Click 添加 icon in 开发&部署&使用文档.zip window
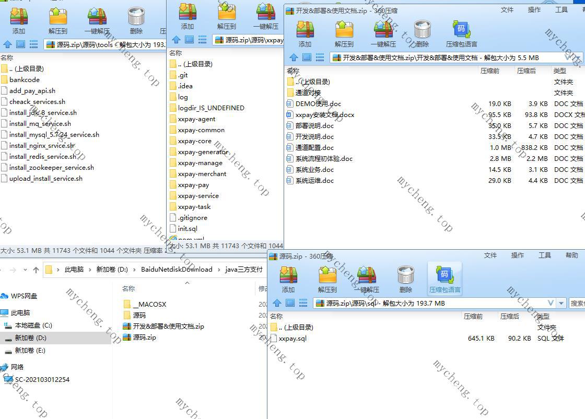This screenshot has width=585, height=419. pyautogui.click(x=305, y=30)
